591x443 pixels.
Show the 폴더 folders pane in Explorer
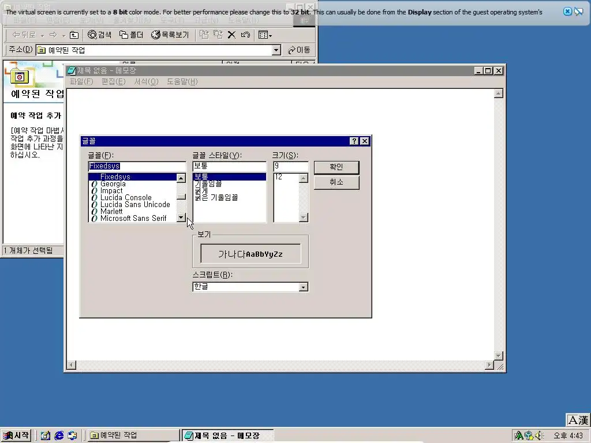pyautogui.click(x=131, y=35)
